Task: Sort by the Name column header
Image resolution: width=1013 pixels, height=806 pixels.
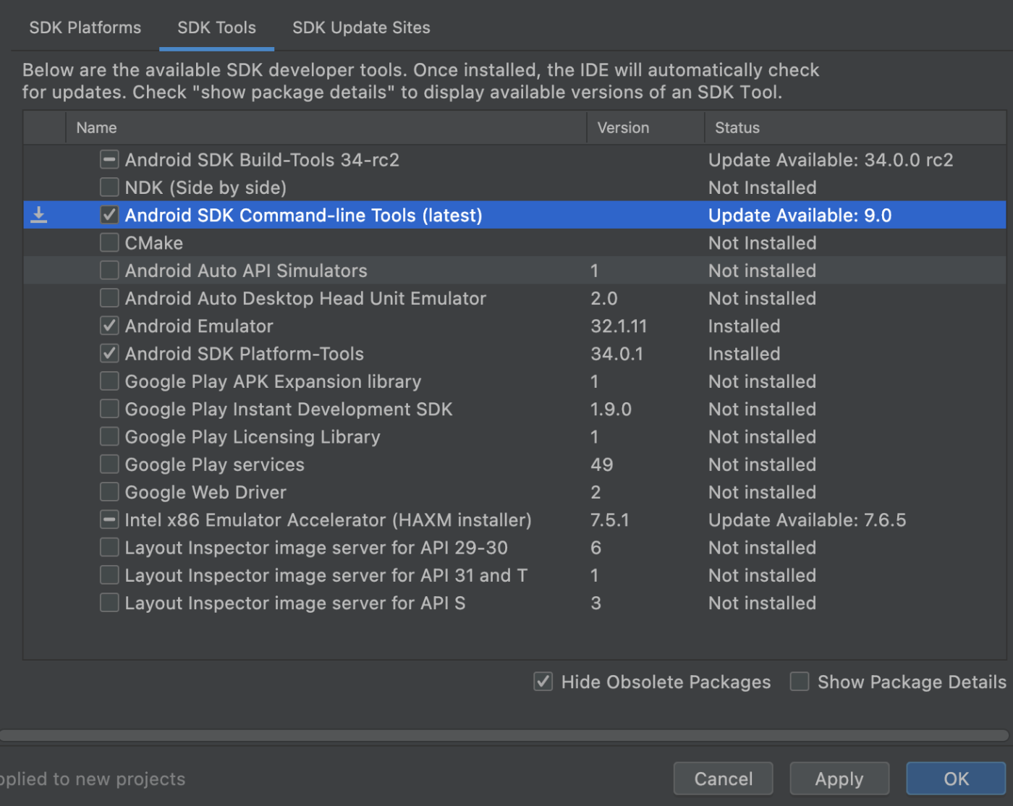Action: click(326, 127)
